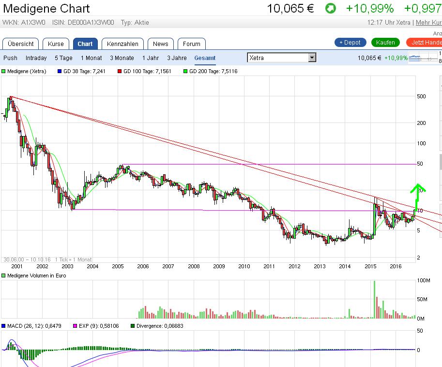Click the GD 38 Tage: 7,241 label
The image size is (442, 367).
pos(84,71)
